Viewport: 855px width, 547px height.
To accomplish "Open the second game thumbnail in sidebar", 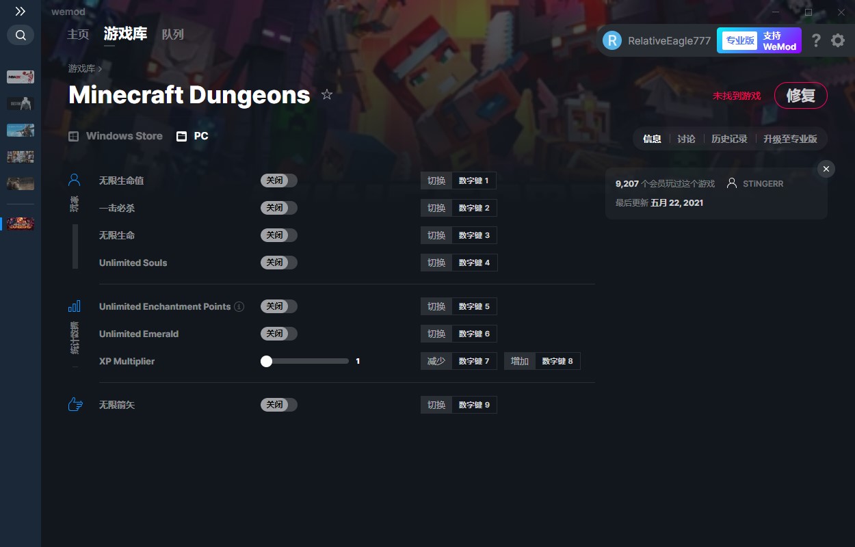I will 21,103.
